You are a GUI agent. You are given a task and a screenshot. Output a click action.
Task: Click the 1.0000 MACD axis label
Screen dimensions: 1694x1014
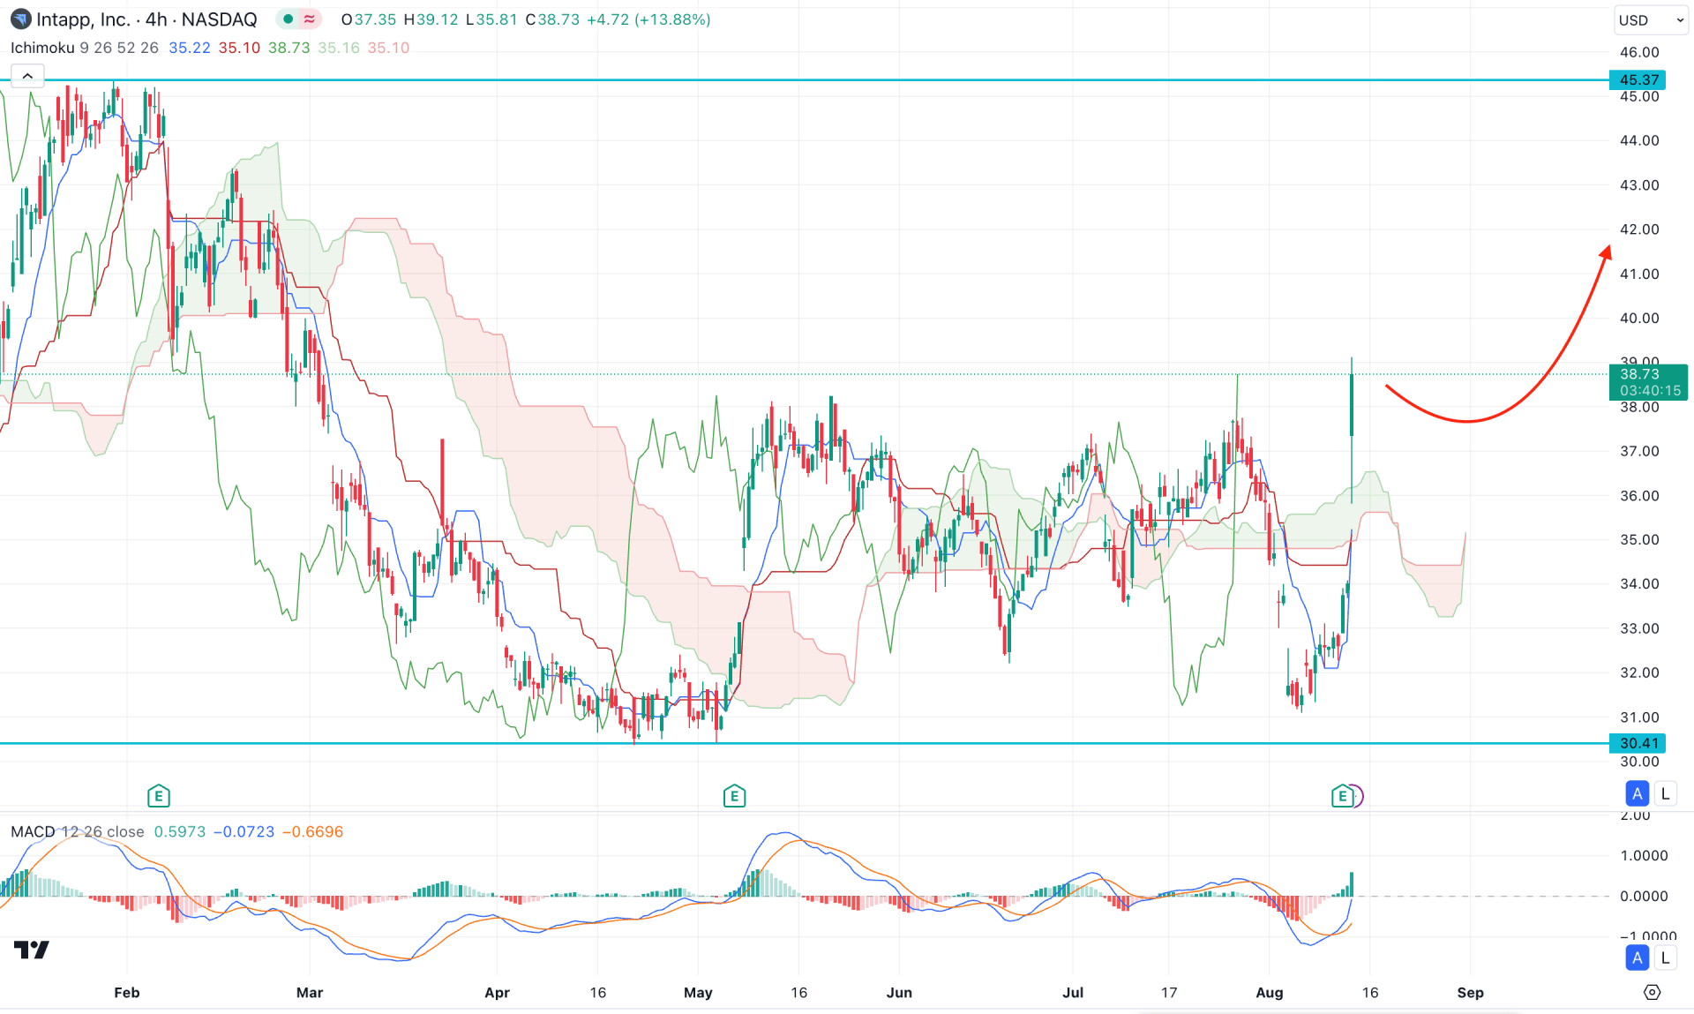[1644, 855]
